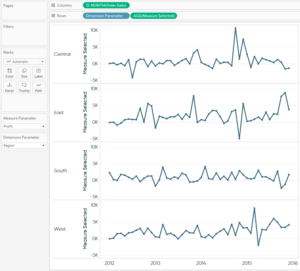Click the Rows shelf icon
The height and width of the screenshot is (271, 300).
tap(53, 16)
